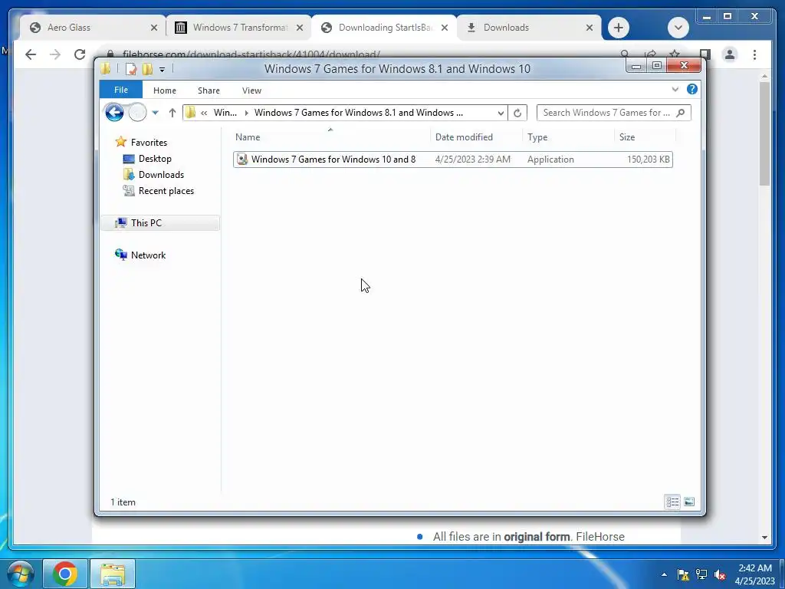Screen dimensions: 785x589
Task: Switch to Chrome Downloads tab
Action: point(529,28)
